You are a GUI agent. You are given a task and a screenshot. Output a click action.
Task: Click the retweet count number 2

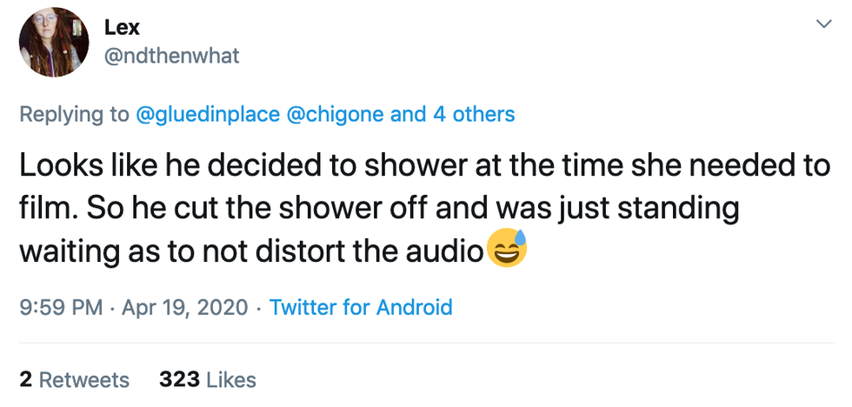(26, 380)
